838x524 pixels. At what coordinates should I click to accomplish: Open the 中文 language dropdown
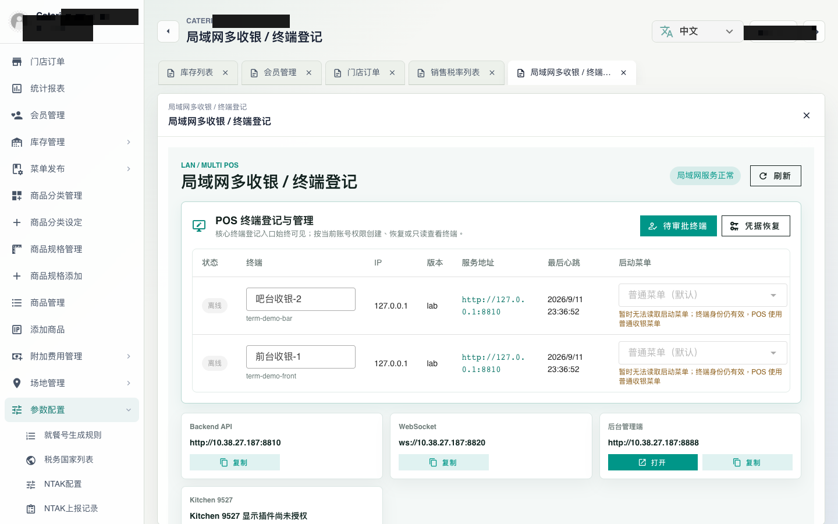(x=697, y=31)
